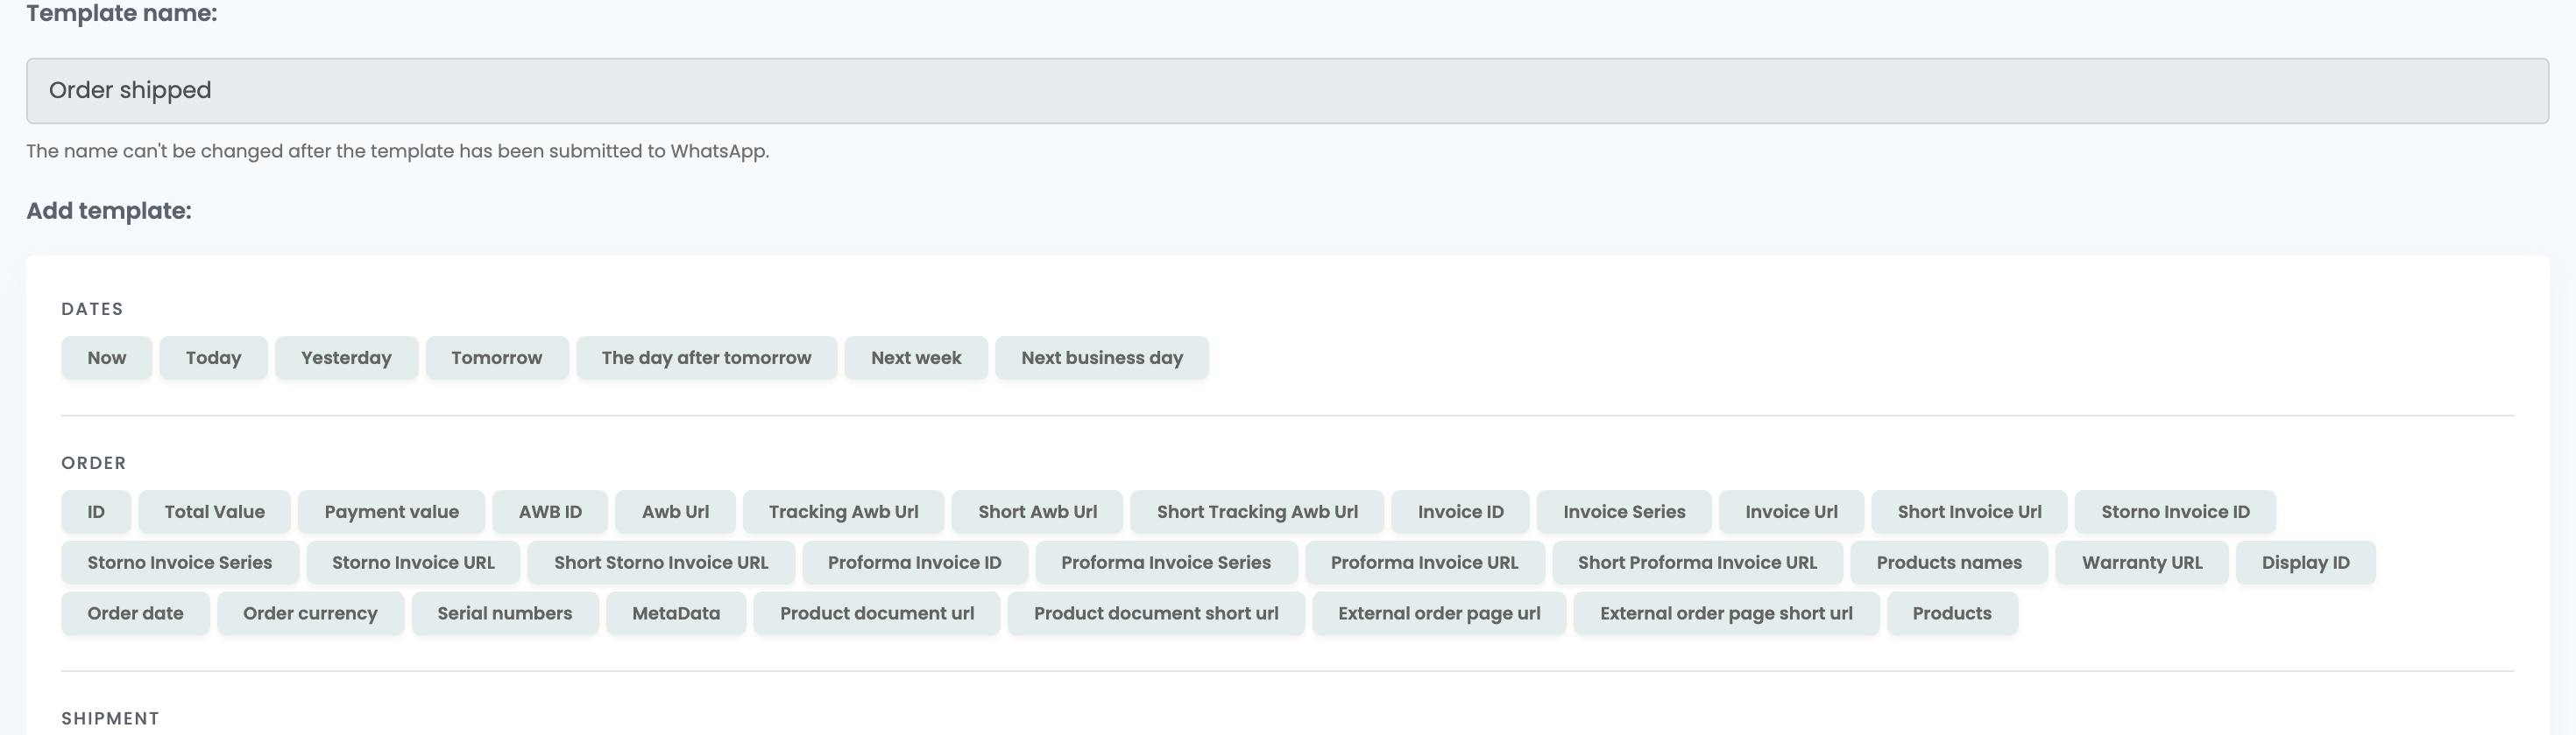
Task: Select the Tomorrow date tag
Action: point(497,358)
